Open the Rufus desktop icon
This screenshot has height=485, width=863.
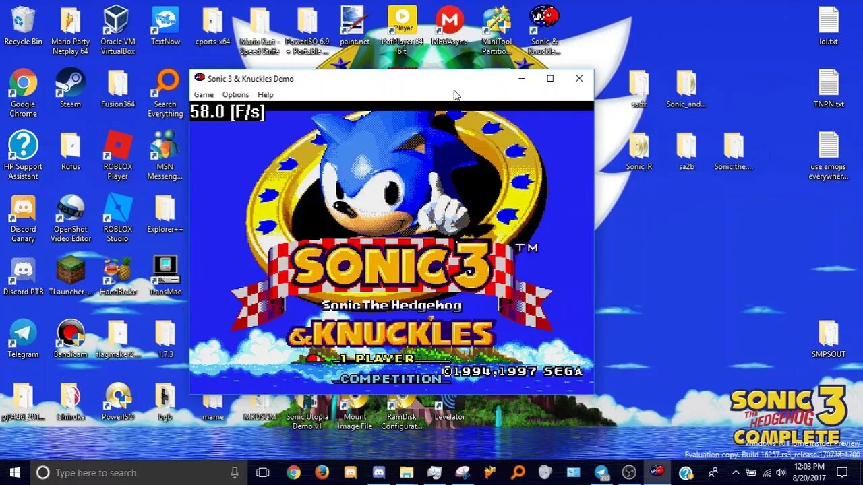click(x=70, y=152)
